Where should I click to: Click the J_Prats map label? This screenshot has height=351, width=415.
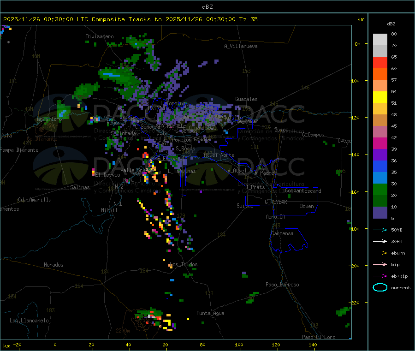[255, 187]
